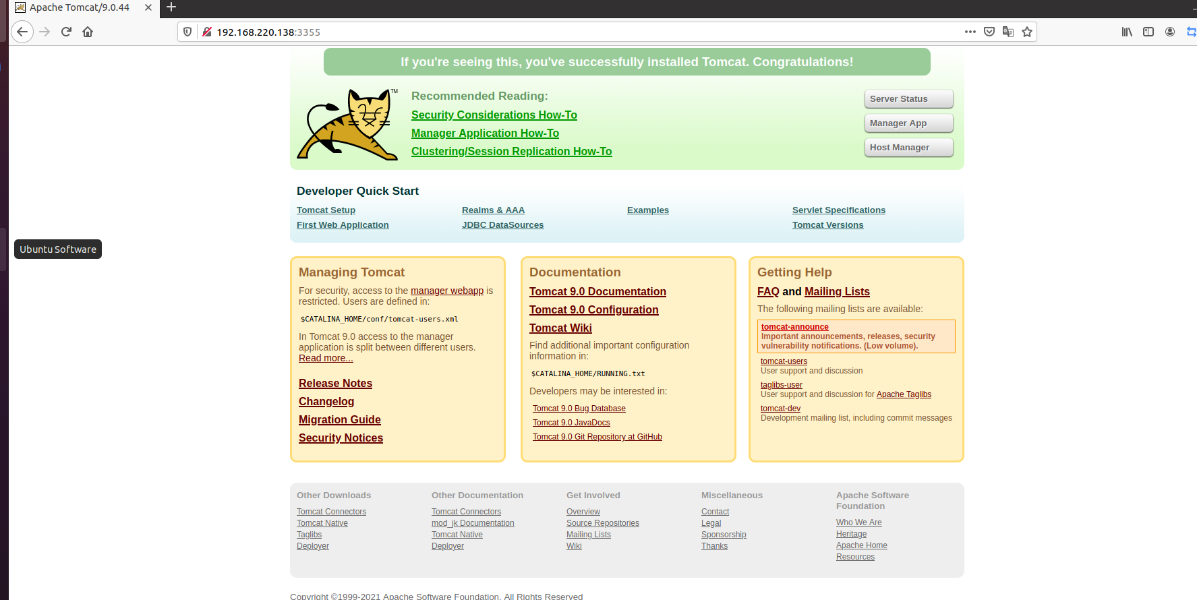Open the Server Status button
Screen dimensions: 1197x600
pos(908,99)
